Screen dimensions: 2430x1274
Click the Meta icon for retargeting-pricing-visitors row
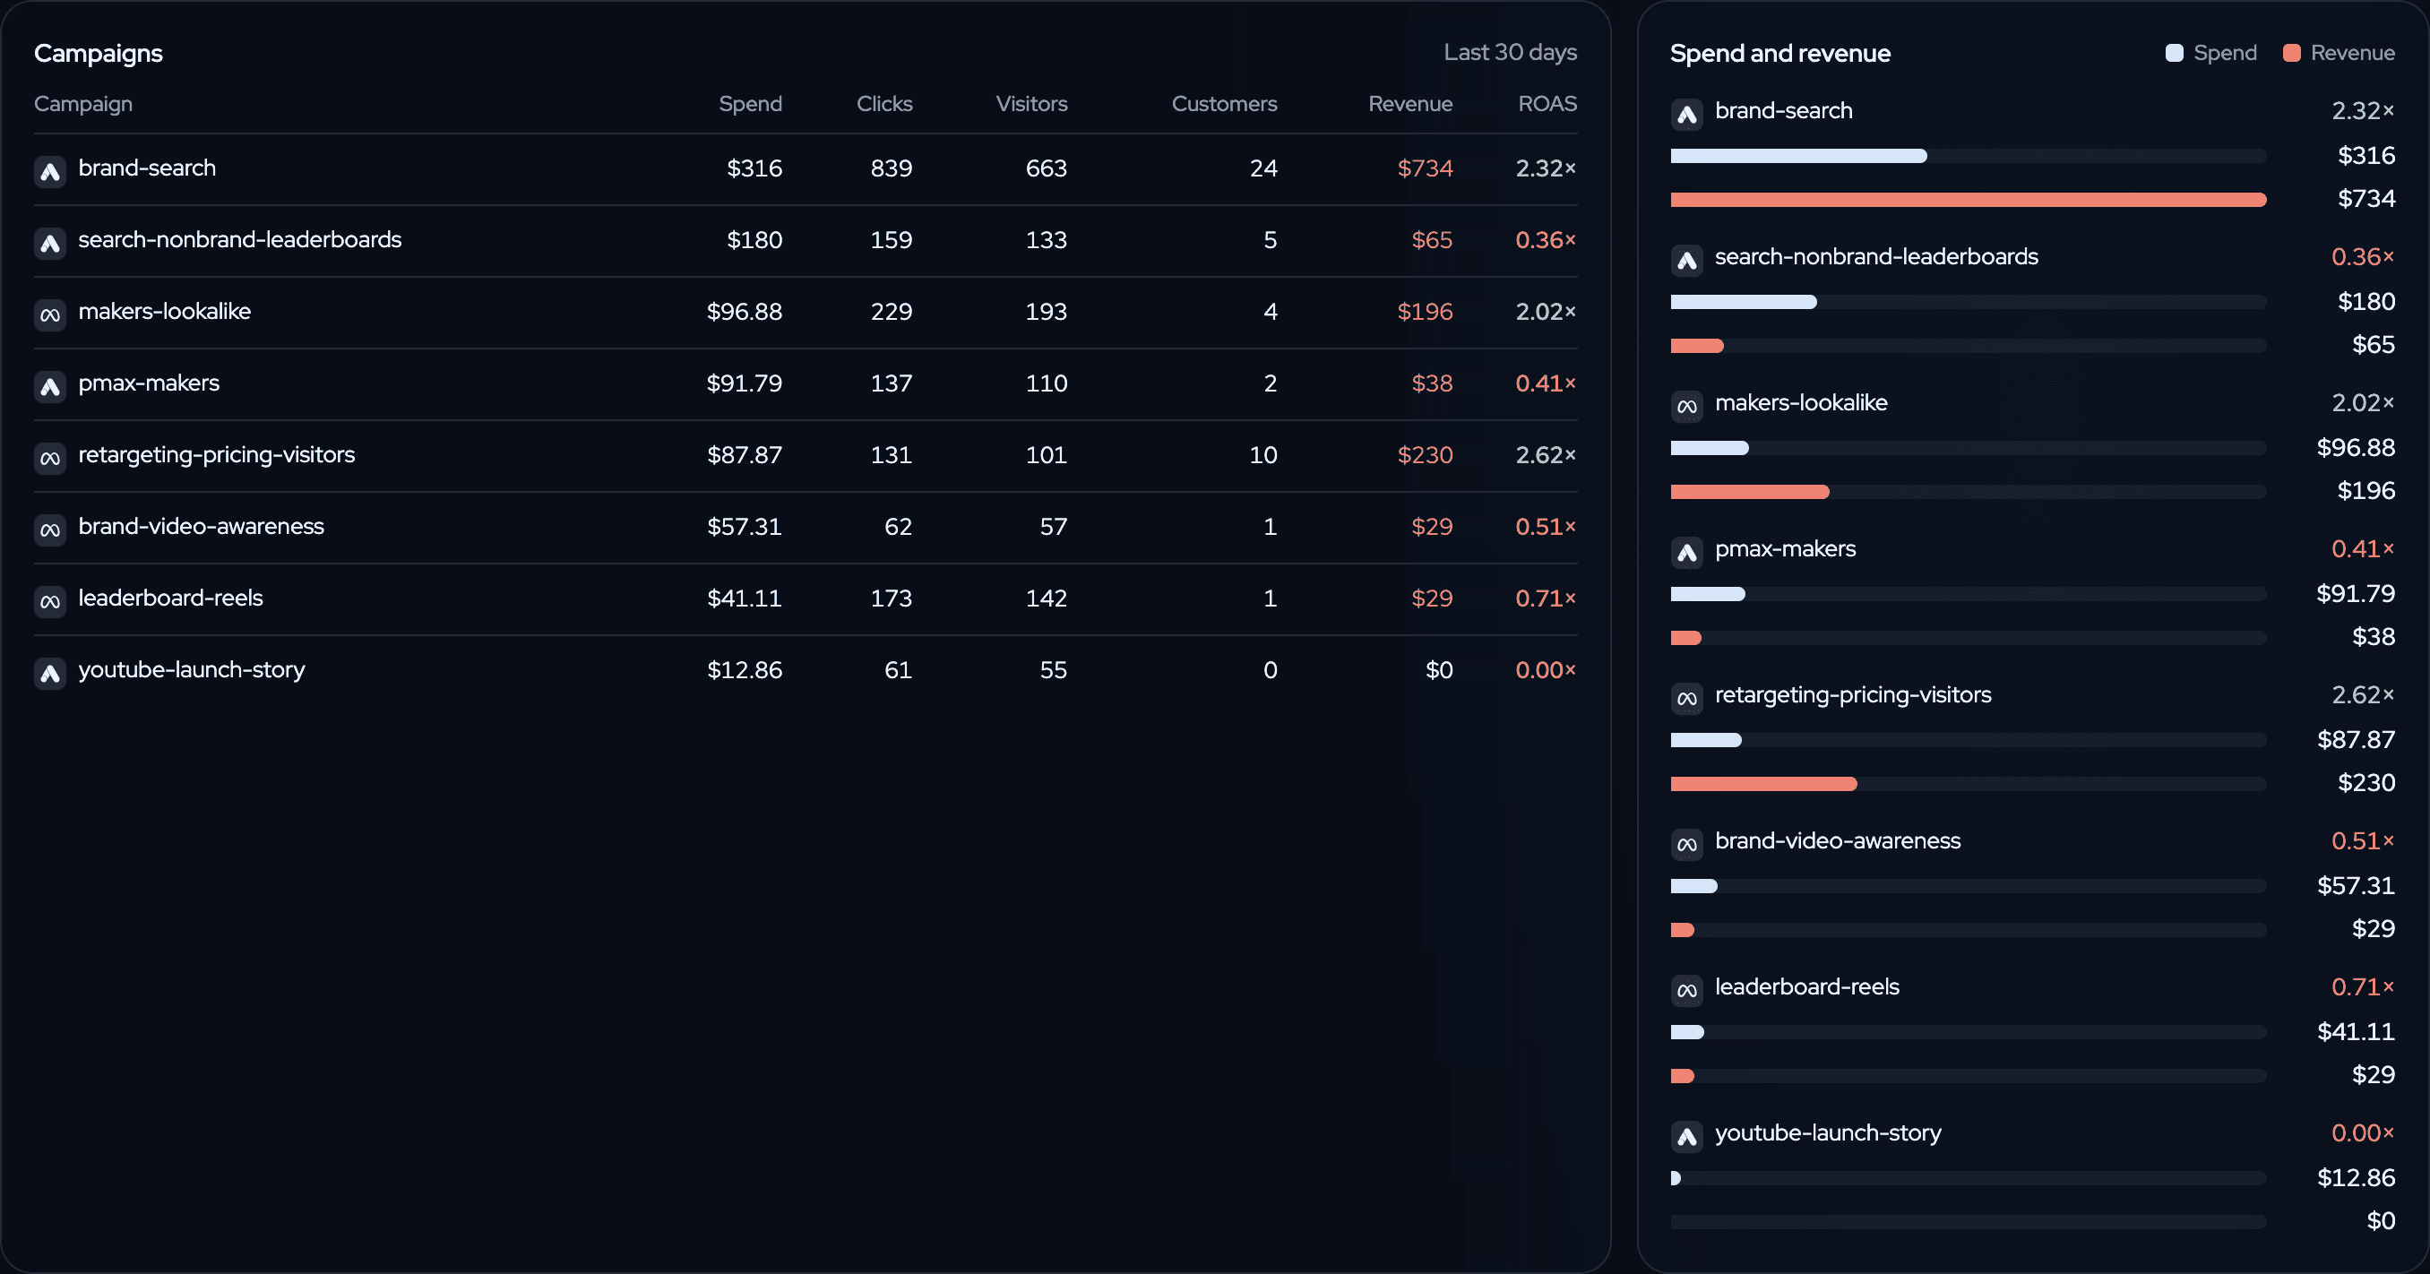pos(50,457)
